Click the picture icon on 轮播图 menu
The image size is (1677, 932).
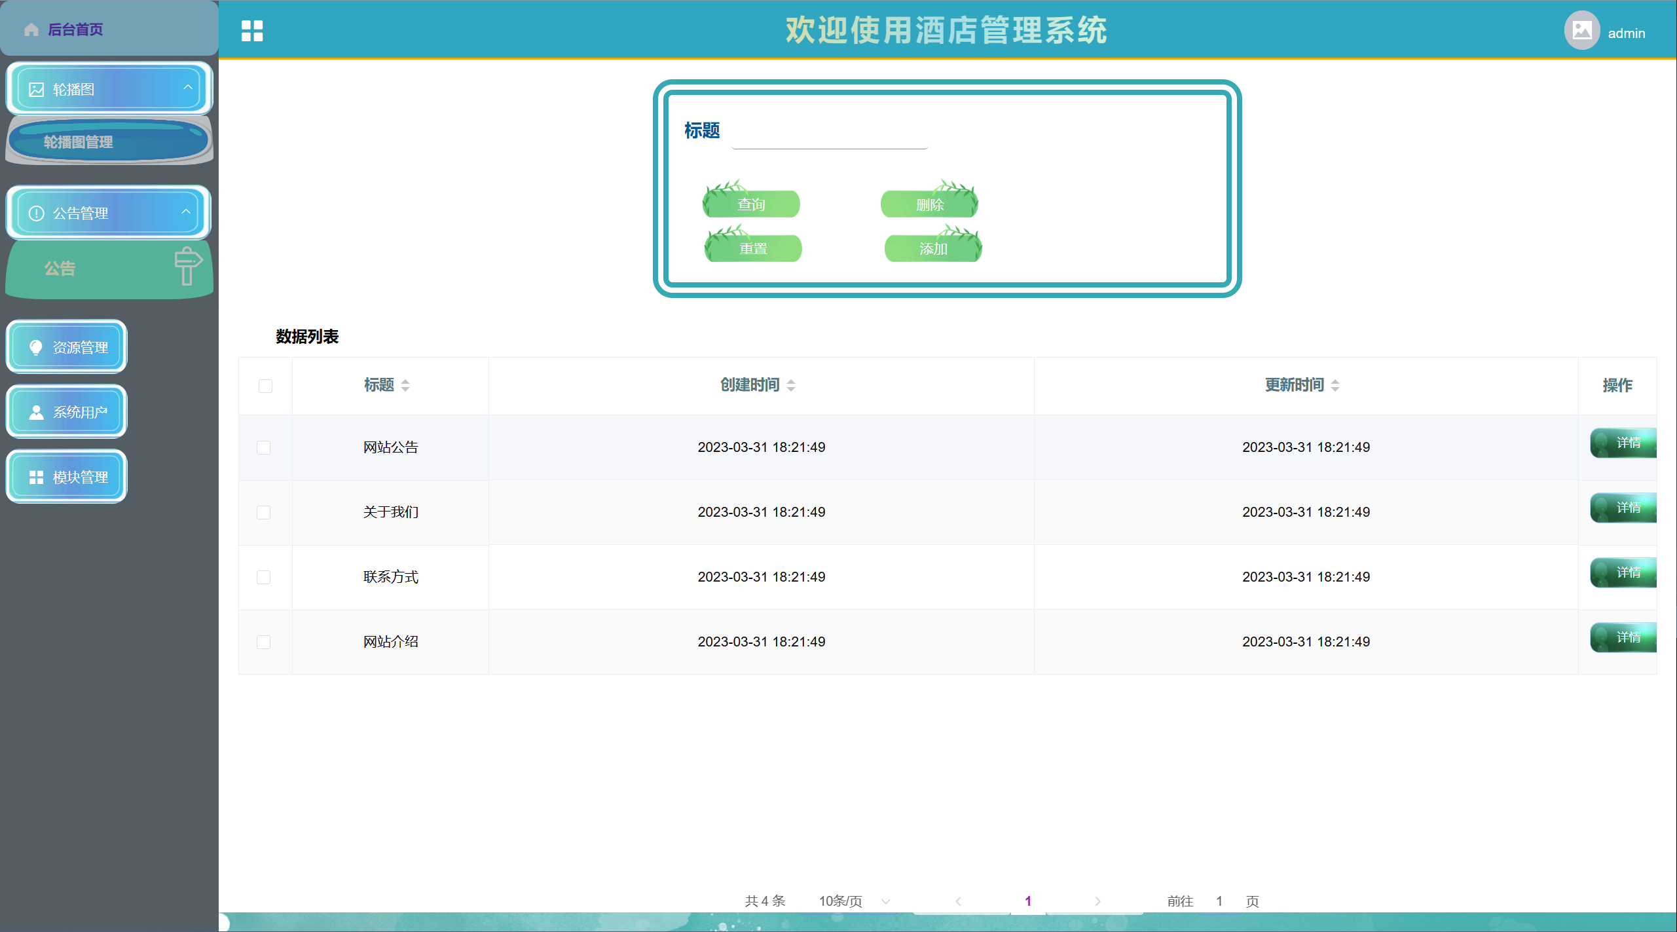[x=37, y=90]
